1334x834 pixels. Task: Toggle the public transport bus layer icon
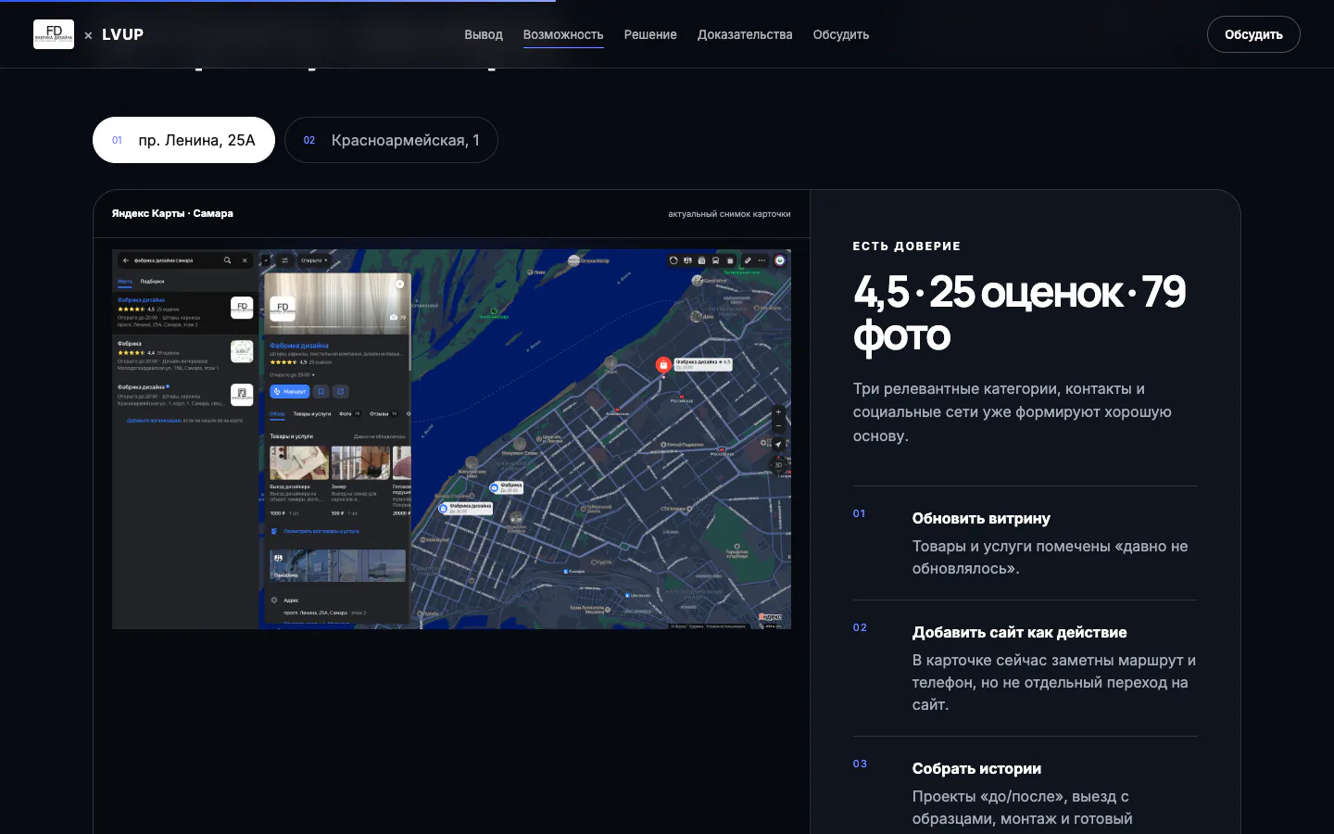pos(715,260)
